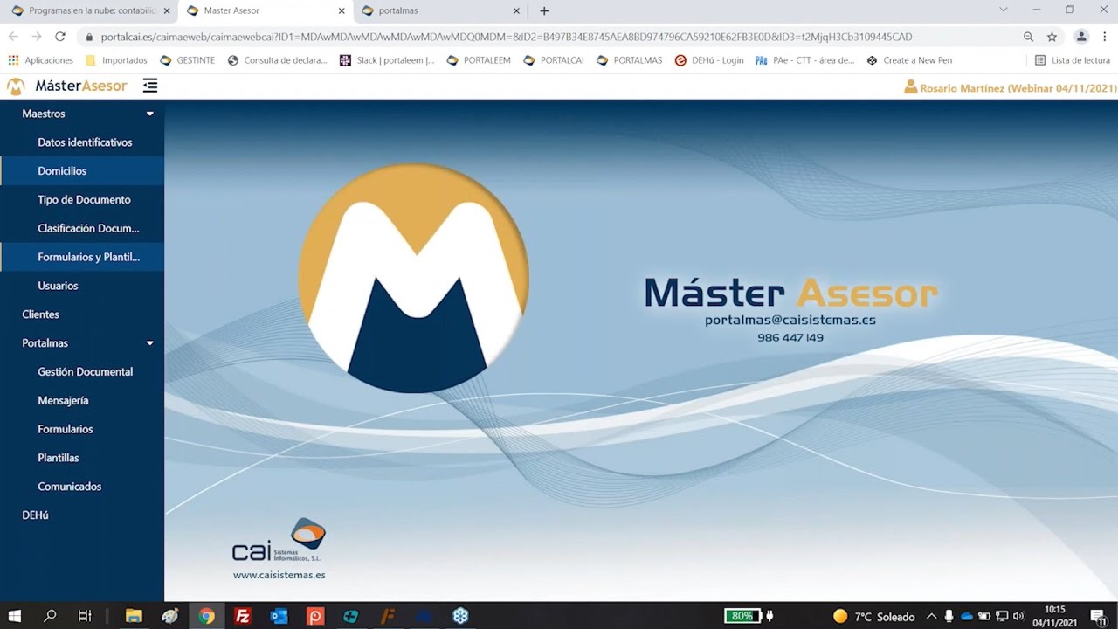Select the 'Master Asesor' browser tab
This screenshot has width=1118, height=629.
(266, 10)
